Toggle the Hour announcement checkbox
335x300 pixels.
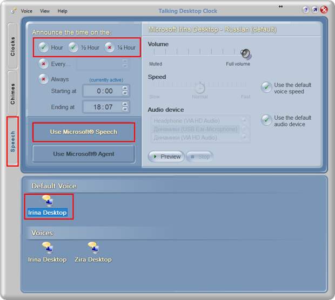(44, 47)
